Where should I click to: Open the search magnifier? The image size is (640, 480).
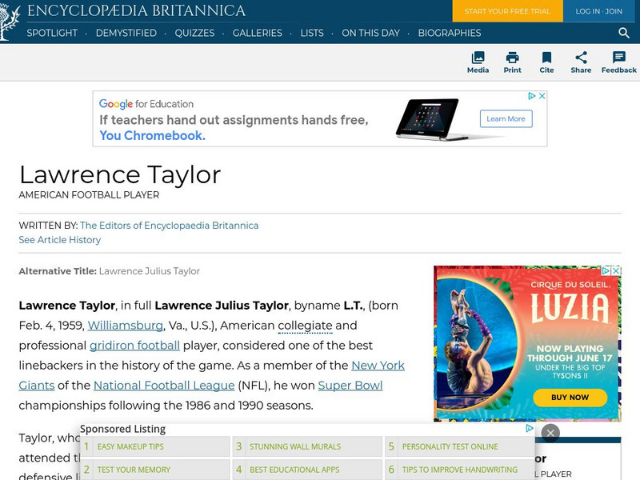623,33
